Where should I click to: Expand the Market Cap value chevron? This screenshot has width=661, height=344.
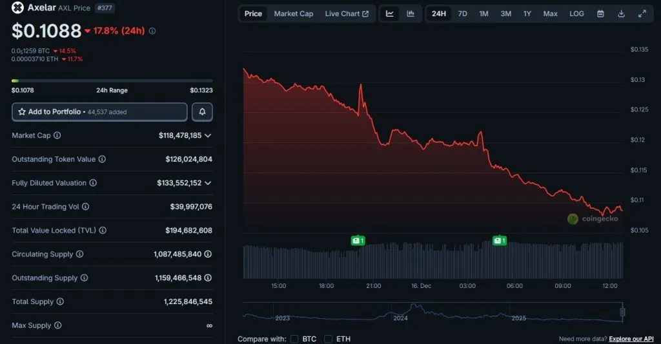pos(208,136)
